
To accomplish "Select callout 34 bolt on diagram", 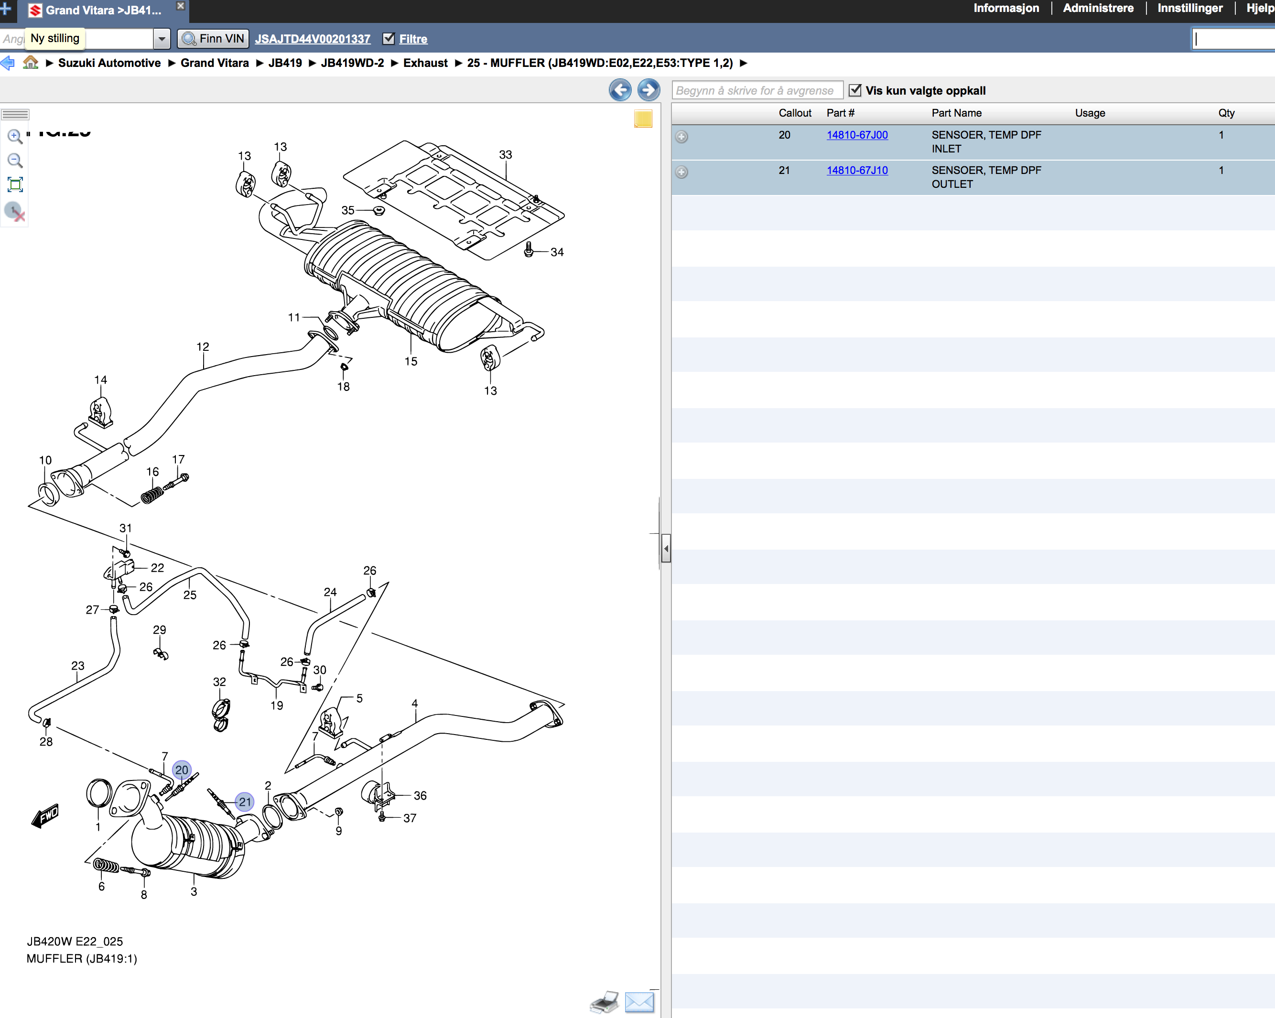I will (x=556, y=252).
